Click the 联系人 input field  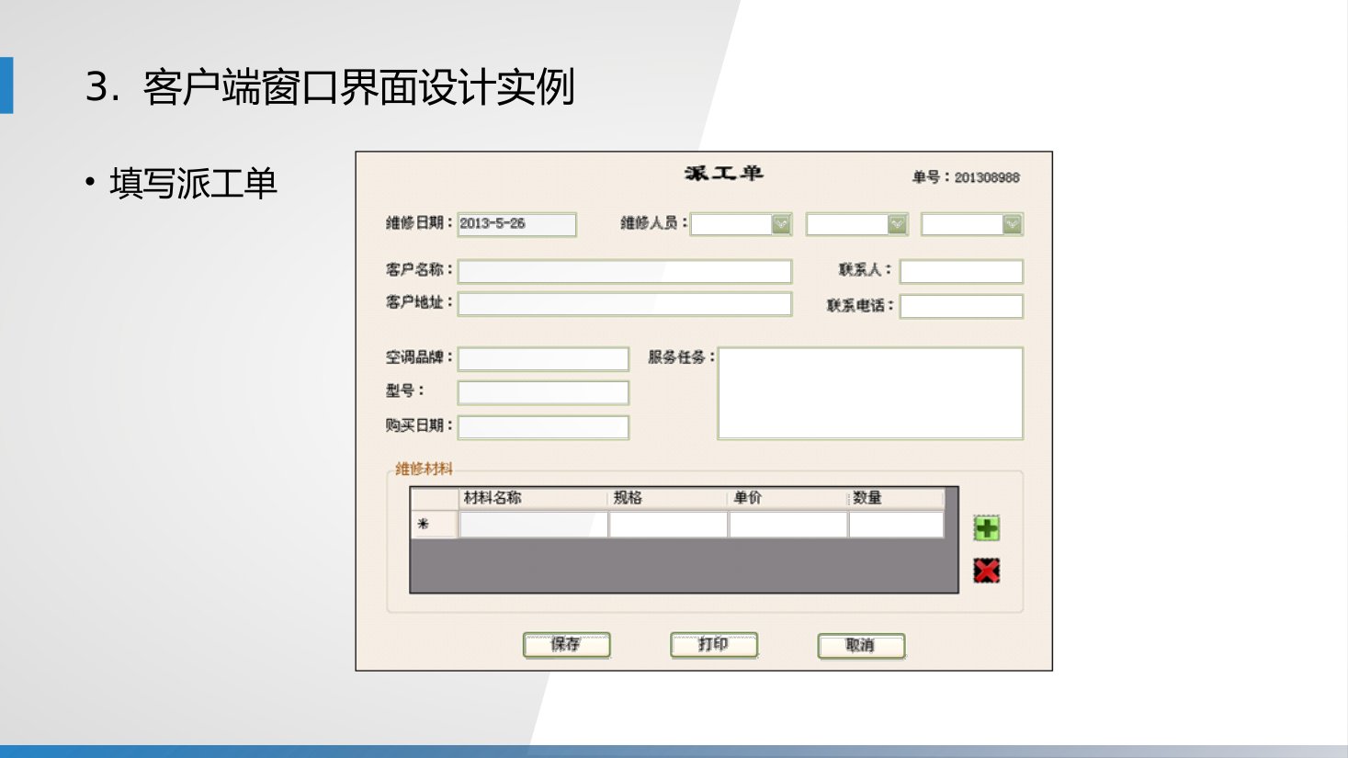click(x=961, y=271)
